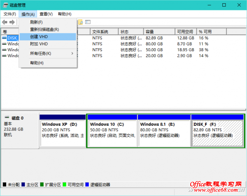The image size is (247, 196).
Task: Click the dark blue 主分区 legend swatch
Action: point(23,184)
